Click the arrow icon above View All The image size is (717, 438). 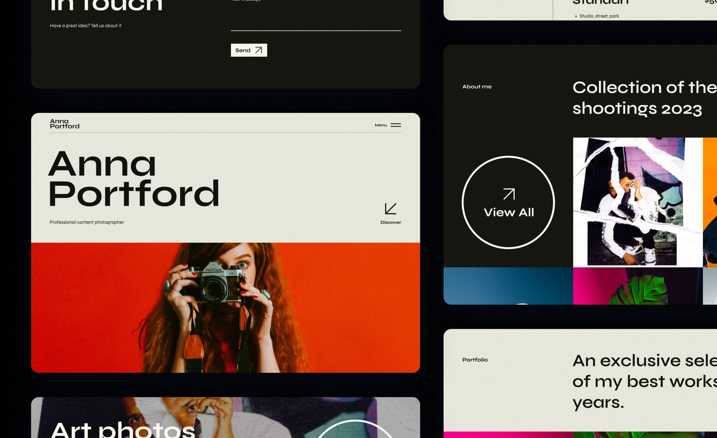pos(509,194)
